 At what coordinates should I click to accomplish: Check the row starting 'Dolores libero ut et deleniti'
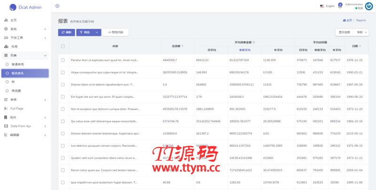coord(63,85)
